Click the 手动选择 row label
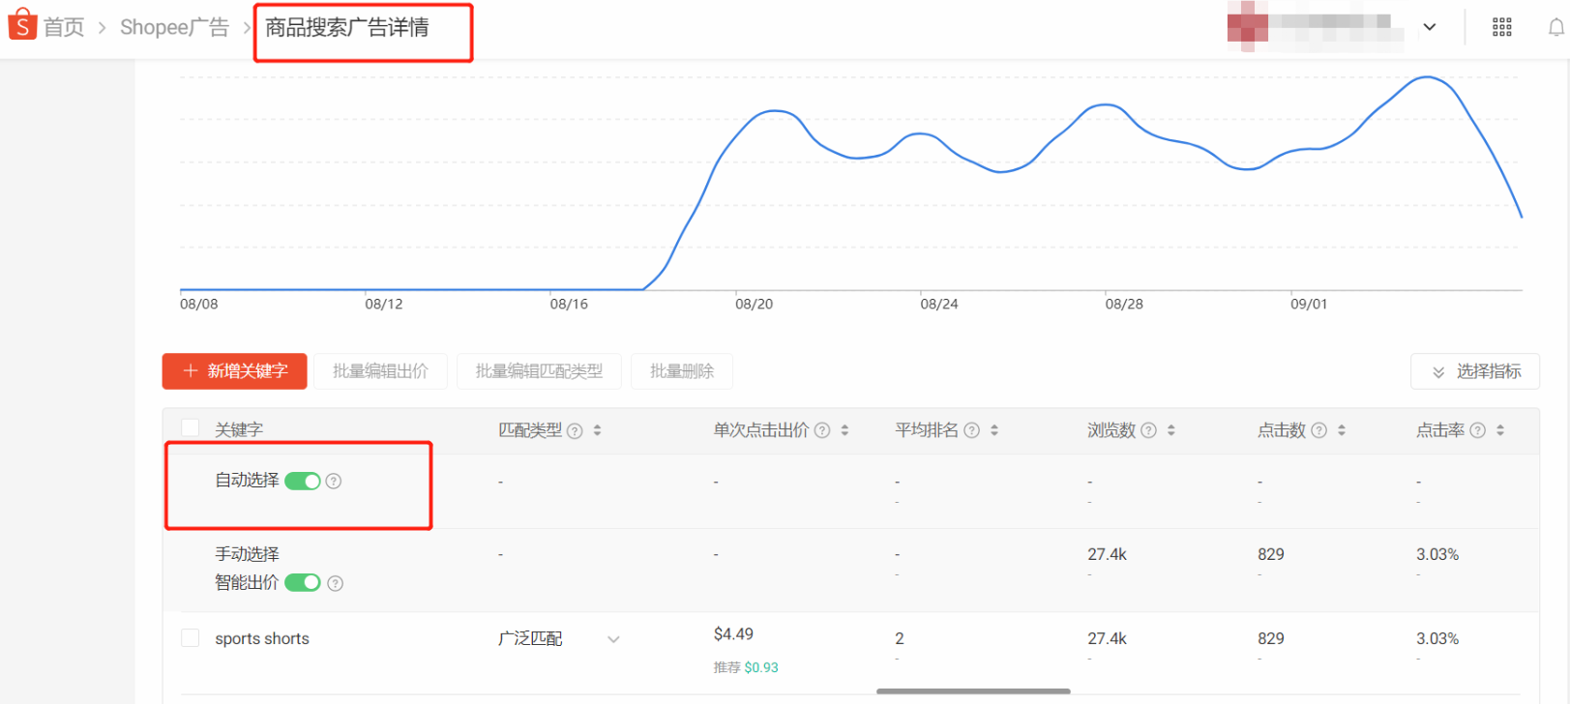1570x704 pixels. [247, 554]
